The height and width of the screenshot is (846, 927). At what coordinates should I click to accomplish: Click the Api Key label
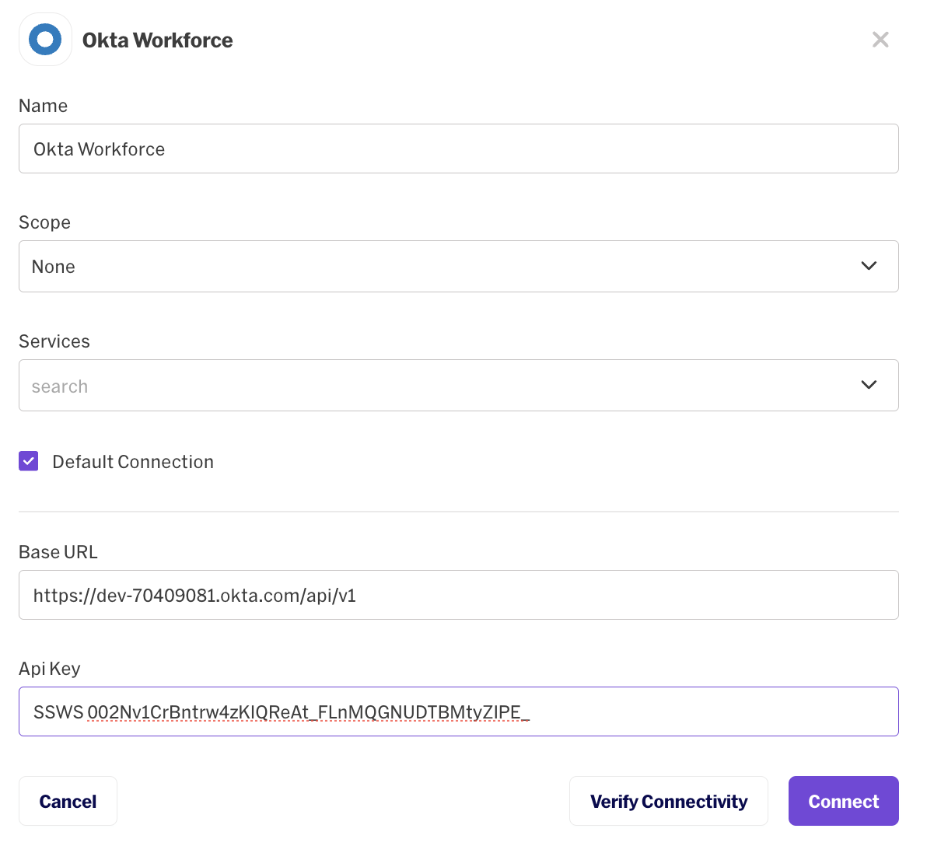[49, 669]
